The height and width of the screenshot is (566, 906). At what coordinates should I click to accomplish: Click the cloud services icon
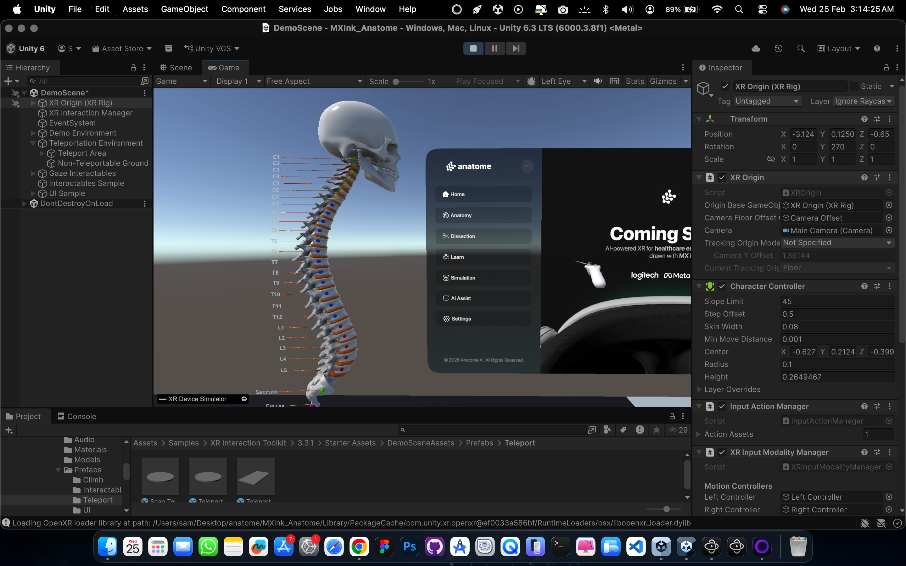click(x=756, y=48)
